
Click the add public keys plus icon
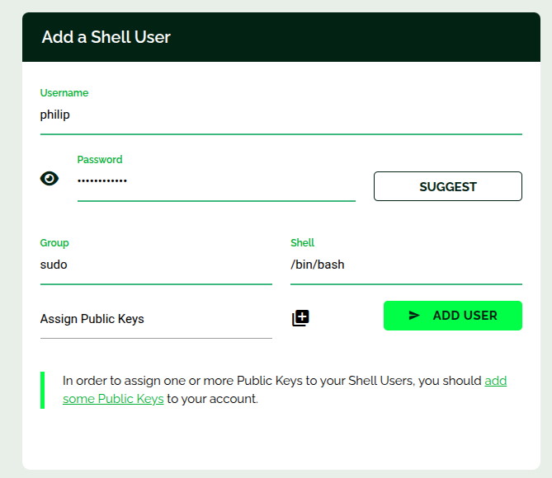pos(300,318)
